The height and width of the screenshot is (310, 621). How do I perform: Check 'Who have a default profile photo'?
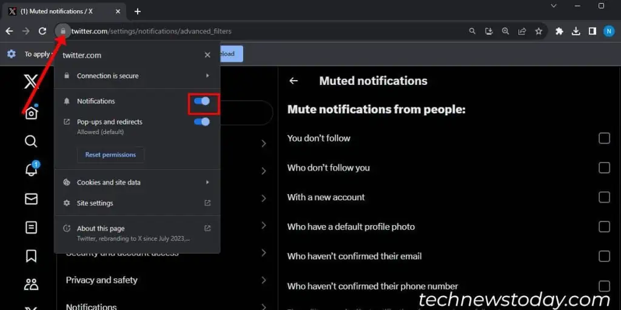604,227
